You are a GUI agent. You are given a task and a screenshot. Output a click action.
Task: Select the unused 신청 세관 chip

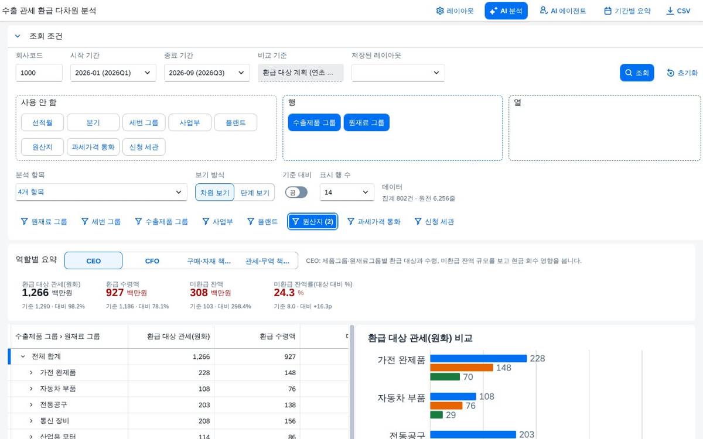pos(144,147)
